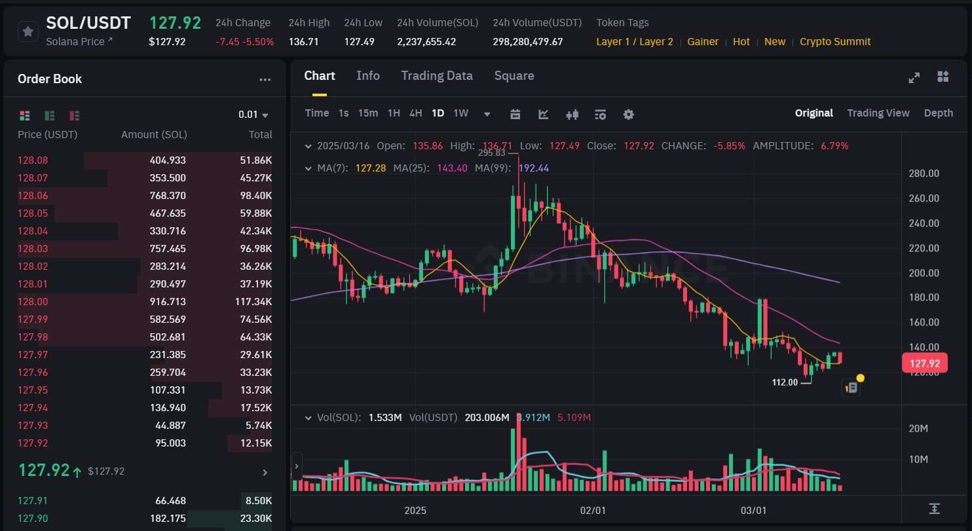Collapse the OHLC info line chevron
This screenshot has width=972, height=531.
pos(308,146)
